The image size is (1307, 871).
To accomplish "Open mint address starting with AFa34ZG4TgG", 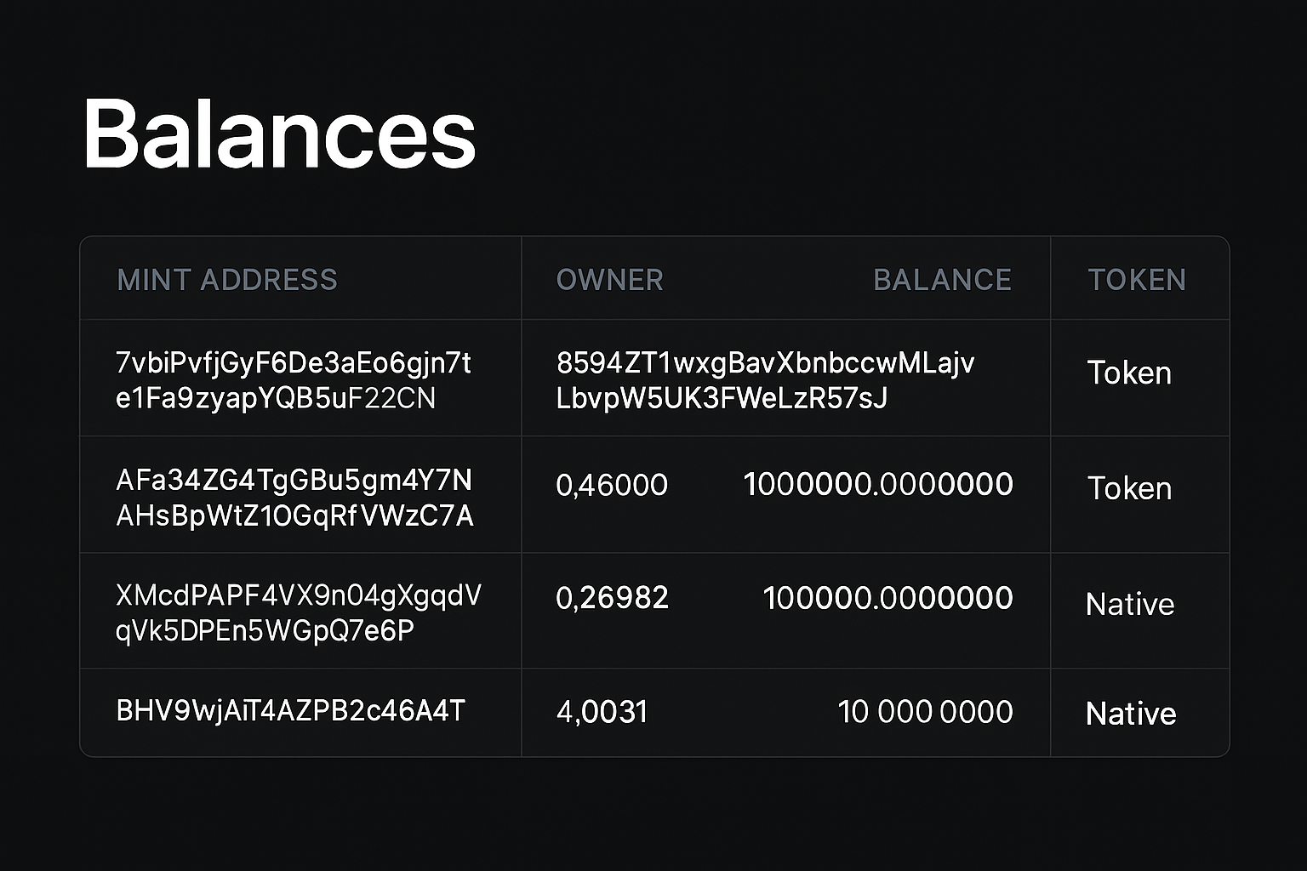I will pyautogui.click(x=294, y=498).
